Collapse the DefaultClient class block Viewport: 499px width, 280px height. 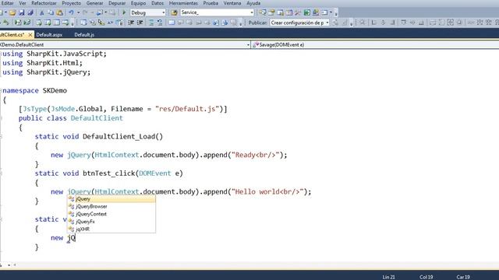coord(1,118)
